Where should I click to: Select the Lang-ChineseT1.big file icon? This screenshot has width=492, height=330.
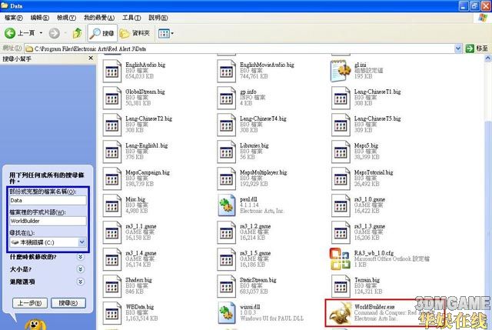click(341, 98)
